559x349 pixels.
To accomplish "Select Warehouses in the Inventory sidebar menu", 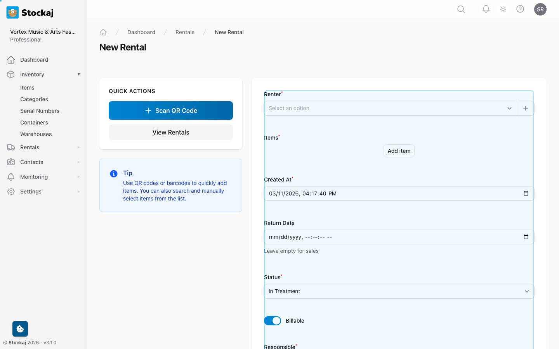I will [36, 134].
